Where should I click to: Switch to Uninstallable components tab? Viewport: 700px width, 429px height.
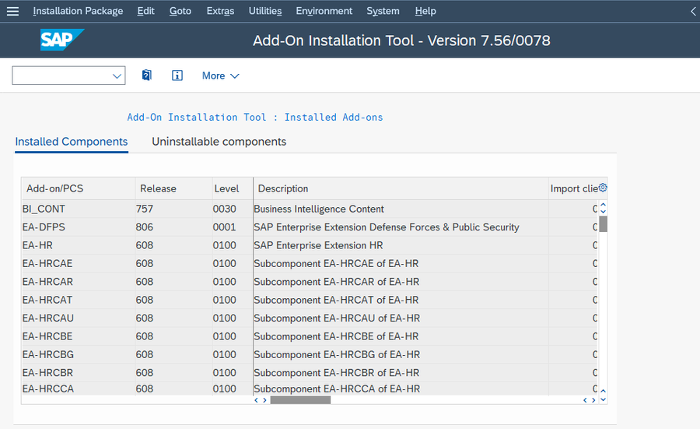pos(219,142)
